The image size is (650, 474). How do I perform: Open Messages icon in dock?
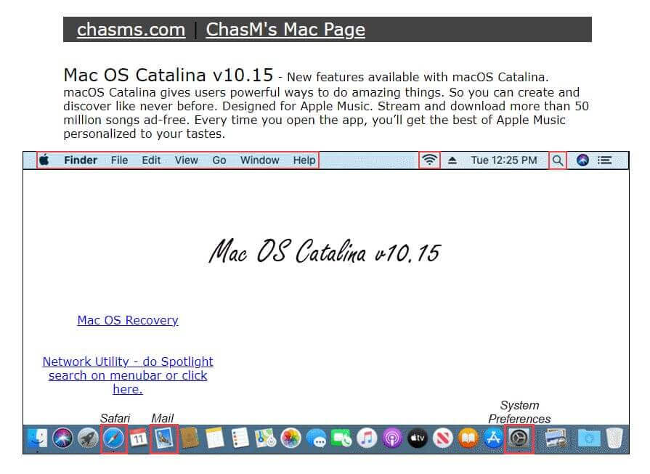point(317,438)
